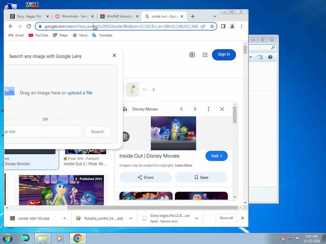Open the Translate bookmark

pos(102,35)
